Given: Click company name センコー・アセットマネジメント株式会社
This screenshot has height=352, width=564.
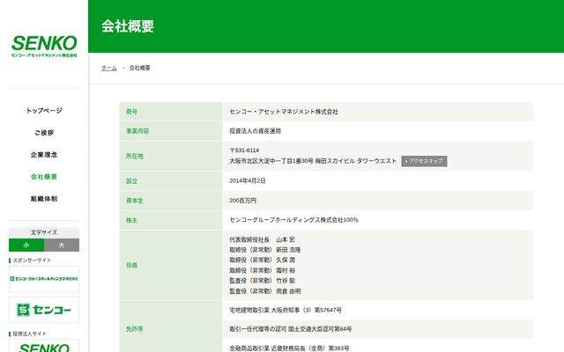Looking at the screenshot, I should coord(284,112).
